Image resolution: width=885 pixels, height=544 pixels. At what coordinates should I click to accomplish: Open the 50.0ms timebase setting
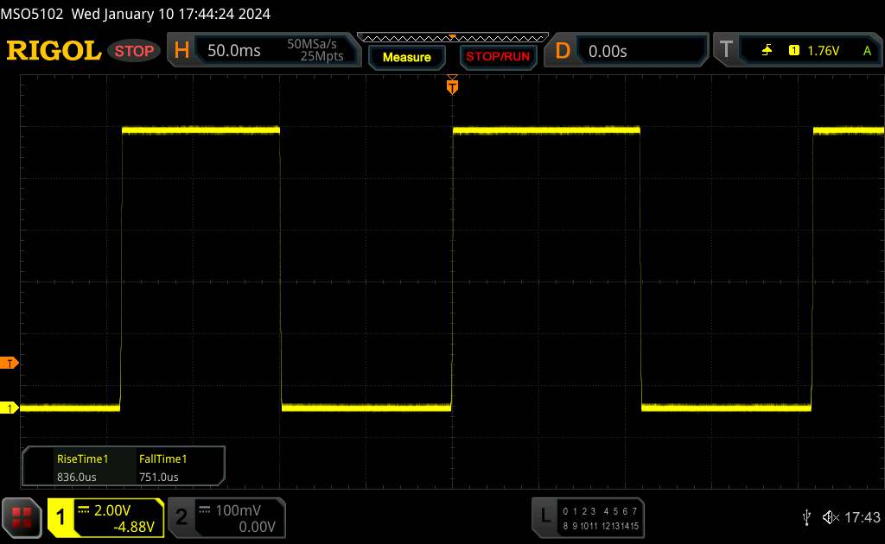click(234, 51)
